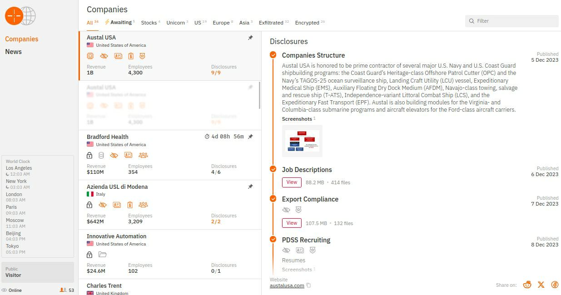Screen dimensions: 561x295
Task: Select the chip icon on Austal USA card
Action: pyautogui.click(x=90, y=56)
